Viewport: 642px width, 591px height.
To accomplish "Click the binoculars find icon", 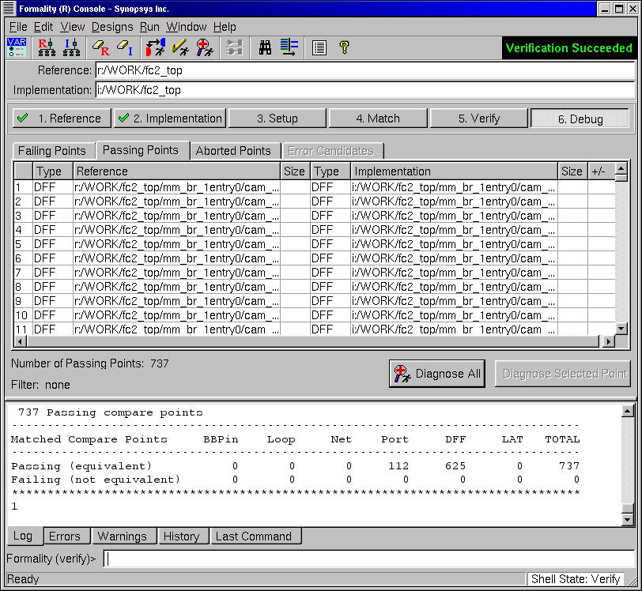I will point(265,47).
